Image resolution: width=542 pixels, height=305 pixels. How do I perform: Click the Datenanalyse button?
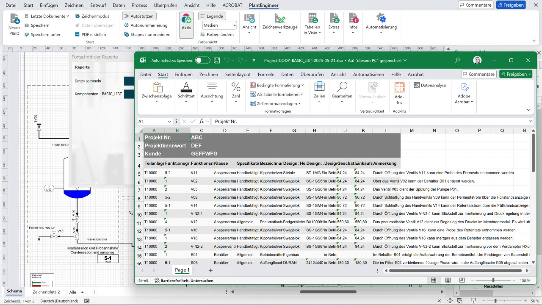coord(430,85)
